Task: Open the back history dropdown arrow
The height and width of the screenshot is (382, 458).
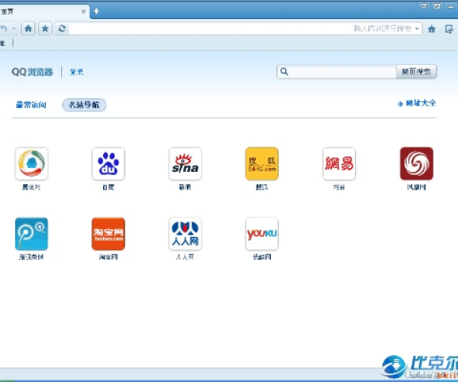Action: [14, 28]
